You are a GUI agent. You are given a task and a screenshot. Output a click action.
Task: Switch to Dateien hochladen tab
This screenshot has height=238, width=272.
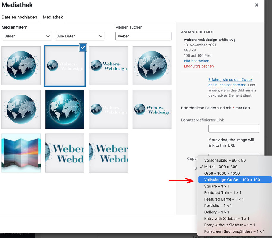click(19, 17)
